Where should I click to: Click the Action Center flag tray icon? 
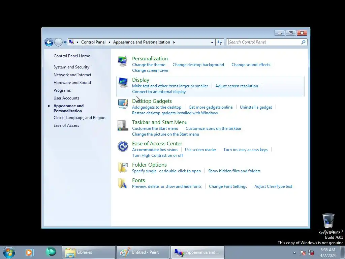[x=303, y=252]
